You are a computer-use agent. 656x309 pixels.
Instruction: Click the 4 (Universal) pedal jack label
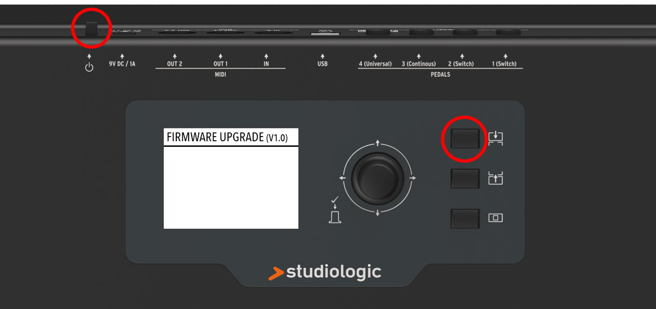[x=375, y=64]
